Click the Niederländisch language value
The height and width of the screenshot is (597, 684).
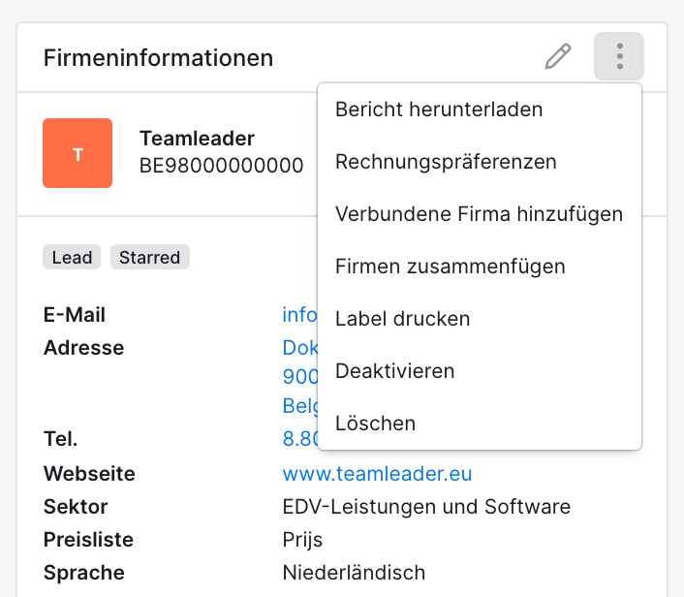point(354,573)
